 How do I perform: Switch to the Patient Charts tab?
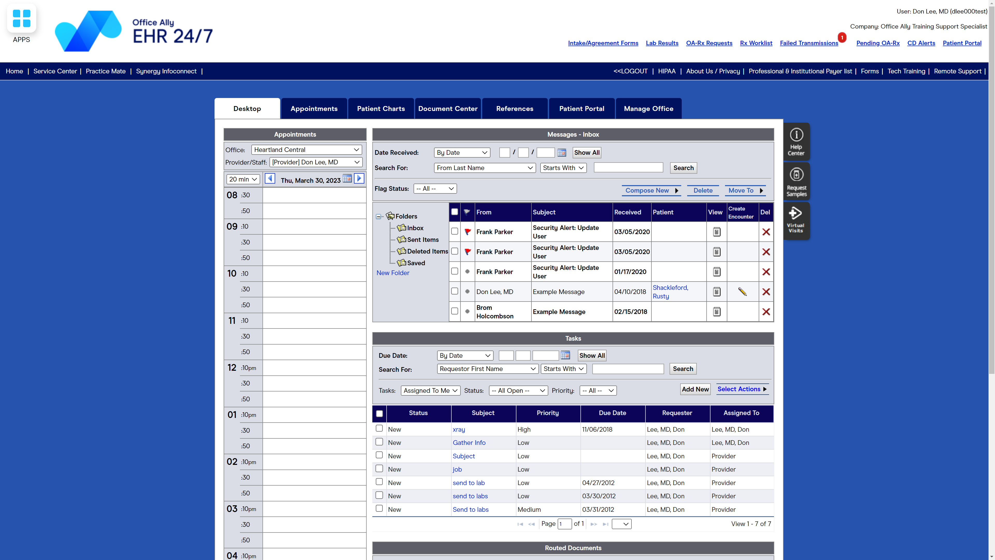pos(381,108)
